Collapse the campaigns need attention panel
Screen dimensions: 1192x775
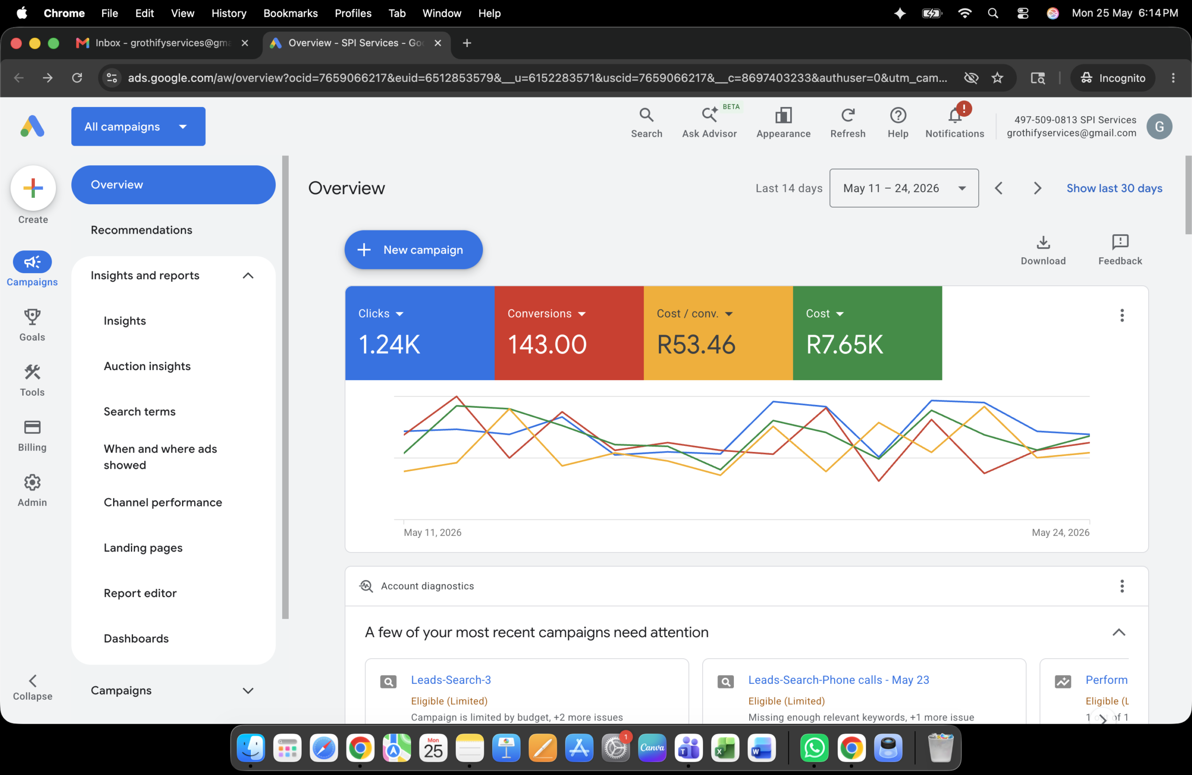1118,633
